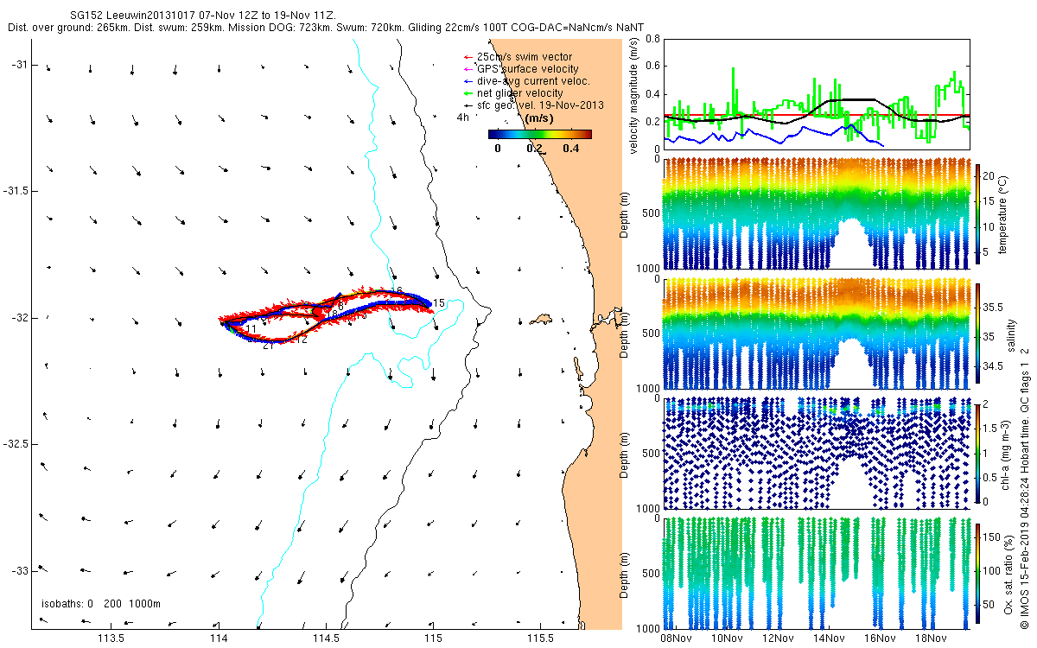Viewport: 1037px width, 648px height.
Task: Click the magenta GPS surface velocity arrow
Action: point(468,69)
